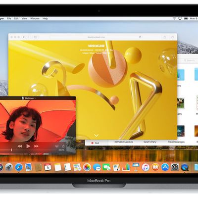Click the Mon clock in the menu bar
The width and height of the screenshot is (198, 198).
(194, 18)
